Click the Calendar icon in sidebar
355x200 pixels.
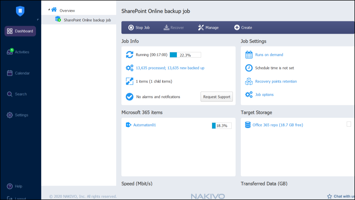10,73
